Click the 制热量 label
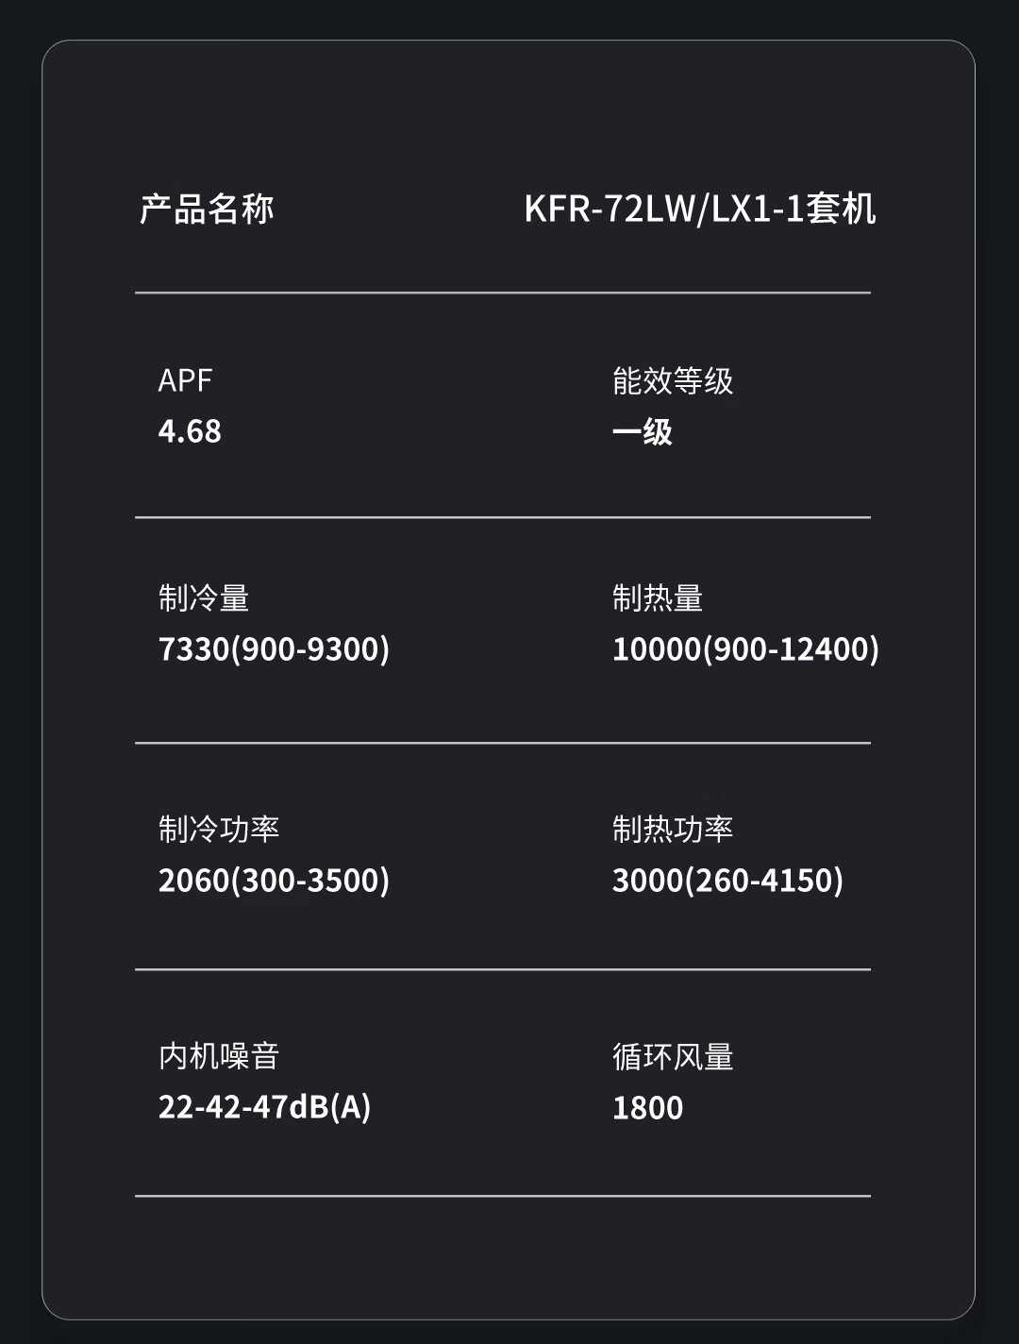Image resolution: width=1019 pixels, height=1344 pixels. 658,597
